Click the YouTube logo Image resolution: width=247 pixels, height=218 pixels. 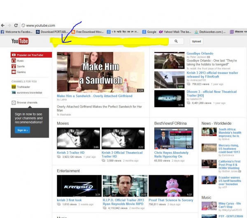click(20, 41)
